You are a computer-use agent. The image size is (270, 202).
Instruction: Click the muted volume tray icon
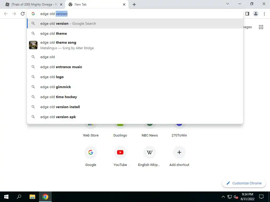tap(236, 197)
